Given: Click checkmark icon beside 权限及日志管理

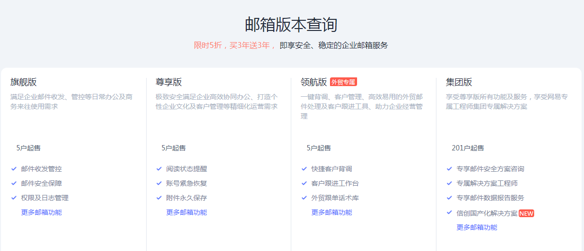Looking at the screenshot, I should pos(14,198).
